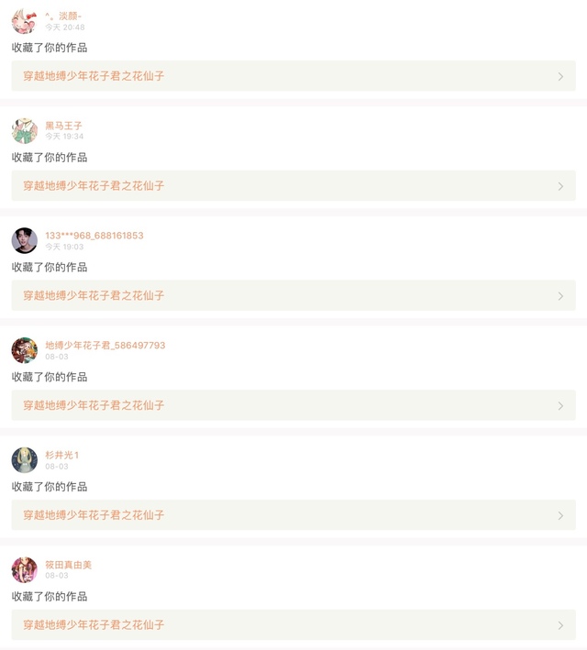The width and height of the screenshot is (587, 650).
Task: Tap the avatar beside 133***968_688161853
Action: (24, 240)
